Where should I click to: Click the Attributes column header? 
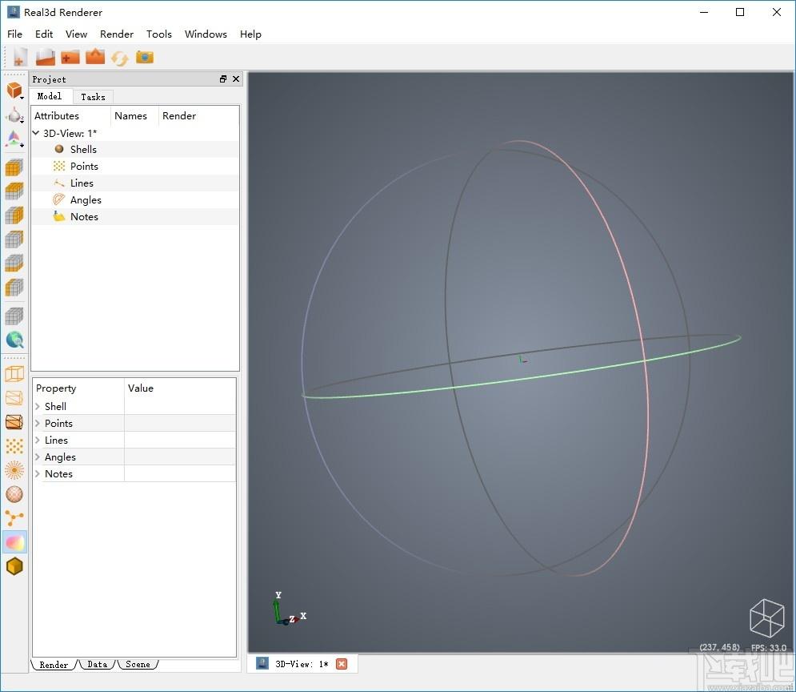coord(70,116)
